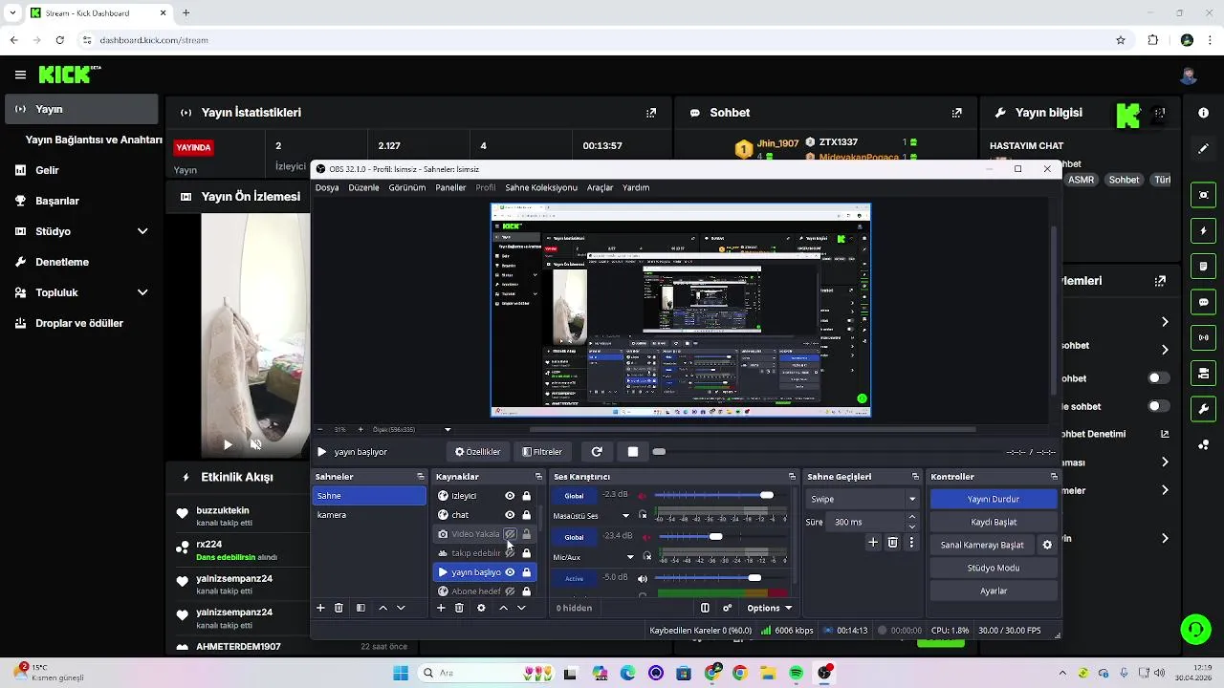The width and height of the screenshot is (1224, 688).
Task: Open the mixer Options dropdown
Action: click(x=769, y=608)
